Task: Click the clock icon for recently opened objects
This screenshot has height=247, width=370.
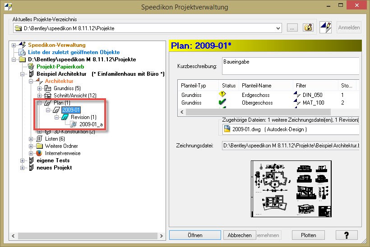Action: coord(22,52)
